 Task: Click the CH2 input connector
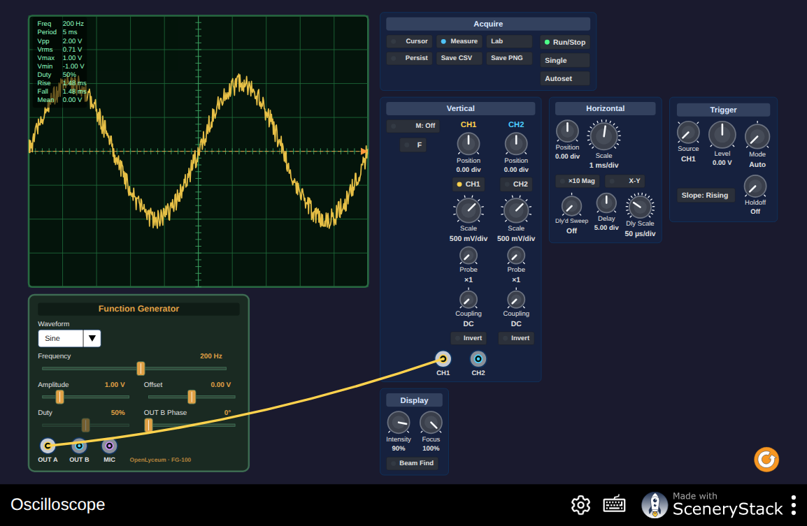coord(478,358)
